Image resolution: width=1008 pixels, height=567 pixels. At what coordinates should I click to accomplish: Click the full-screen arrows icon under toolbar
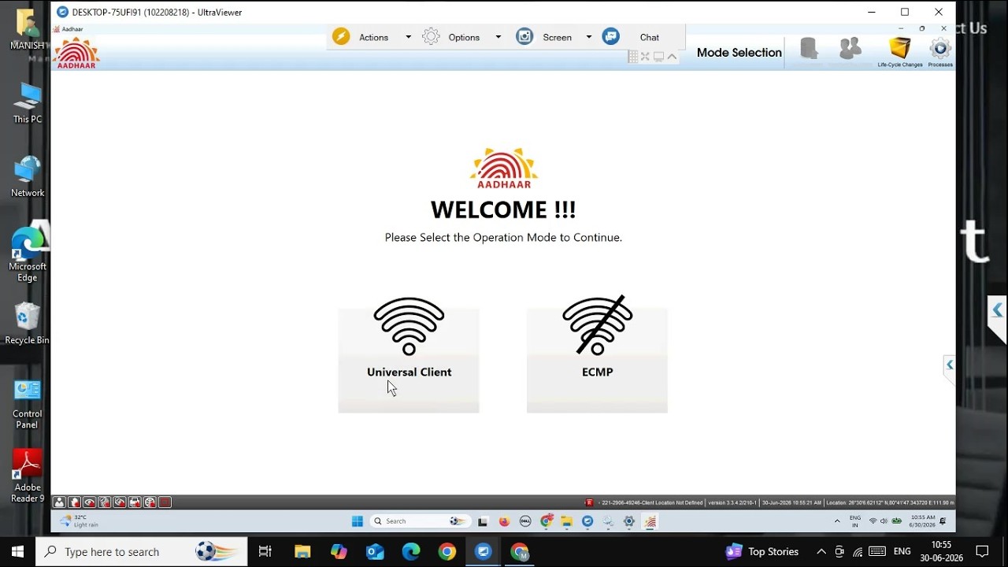click(x=645, y=57)
